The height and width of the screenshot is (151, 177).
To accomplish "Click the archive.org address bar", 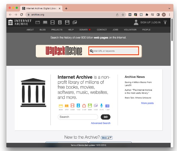I will pos(76,15).
